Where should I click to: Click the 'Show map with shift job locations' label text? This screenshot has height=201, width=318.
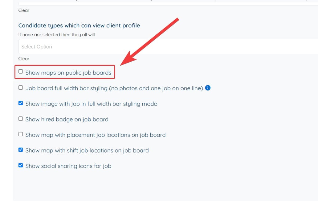pos(87,151)
